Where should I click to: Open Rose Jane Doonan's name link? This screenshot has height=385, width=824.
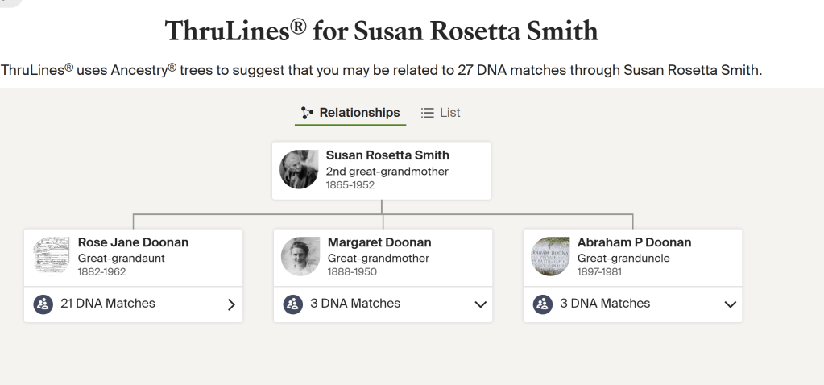133,242
